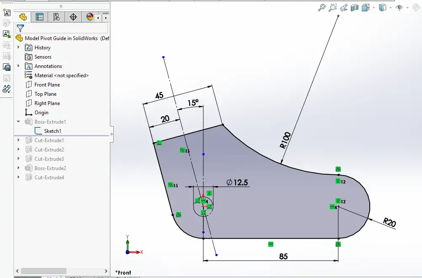This screenshot has width=422, height=278.
Task: Open the DisplayManager color ball tab
Action: (89, 17)
